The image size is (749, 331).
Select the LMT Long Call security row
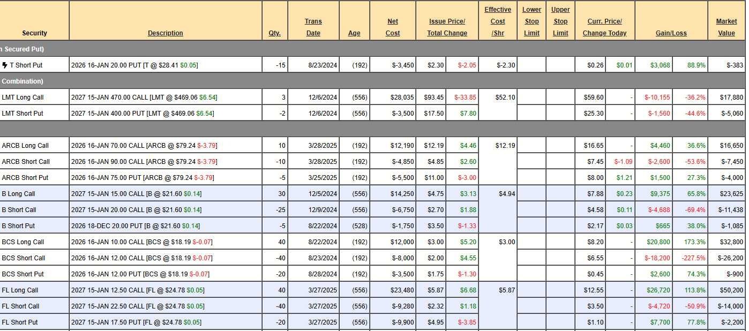pyautogui.click(x=23, y=97)
